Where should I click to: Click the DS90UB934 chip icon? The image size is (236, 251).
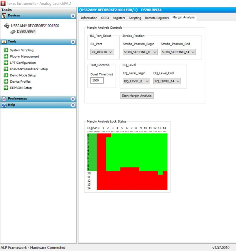coord(13,32)
